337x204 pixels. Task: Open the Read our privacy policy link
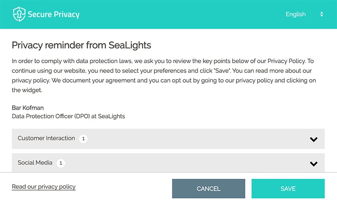tap(44, 187)
